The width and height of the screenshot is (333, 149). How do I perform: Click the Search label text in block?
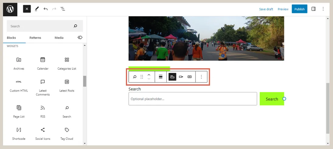135,89
